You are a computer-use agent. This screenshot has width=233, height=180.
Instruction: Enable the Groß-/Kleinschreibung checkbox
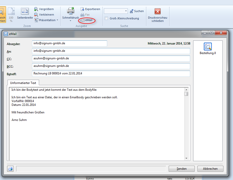click(x=106, y=18)
